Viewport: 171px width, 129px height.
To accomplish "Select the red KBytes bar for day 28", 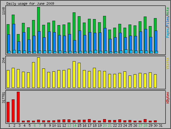I will (145, 121).
